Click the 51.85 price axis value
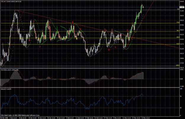Image resolution: width=185 pixels, height=119 pixels. [x=182, y=11]
